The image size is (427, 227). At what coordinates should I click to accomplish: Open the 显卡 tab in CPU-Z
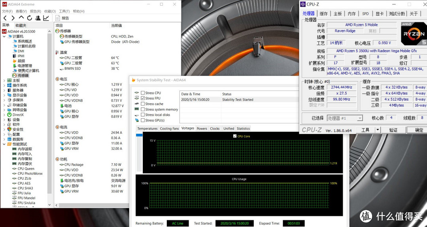point(379,13)
